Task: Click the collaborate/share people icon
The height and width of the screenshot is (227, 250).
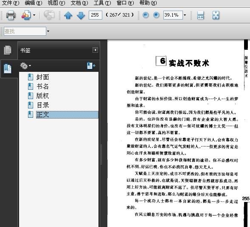Action: click(x=26, y=15)
